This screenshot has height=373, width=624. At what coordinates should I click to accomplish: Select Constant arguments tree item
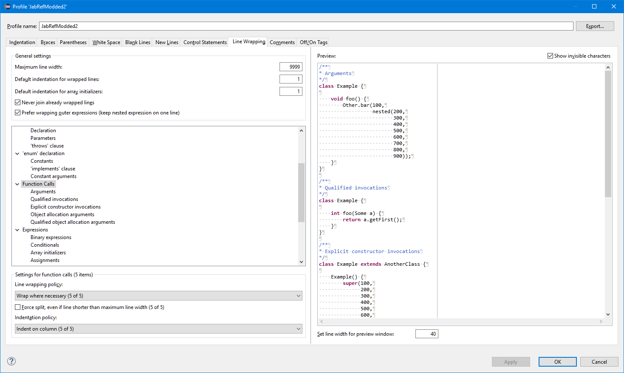click(x=54, y=176)
